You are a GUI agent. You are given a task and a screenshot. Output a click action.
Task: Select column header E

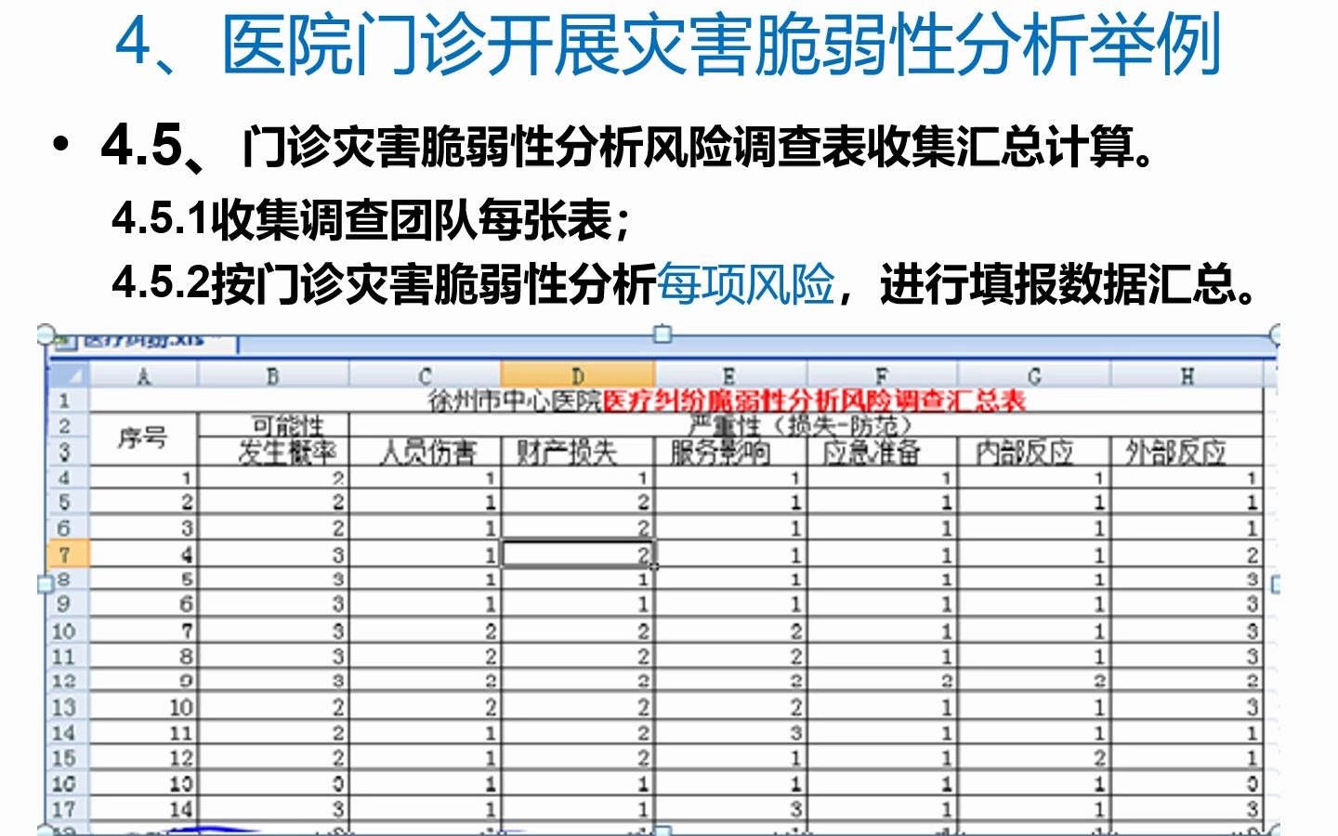click(730, 375)
